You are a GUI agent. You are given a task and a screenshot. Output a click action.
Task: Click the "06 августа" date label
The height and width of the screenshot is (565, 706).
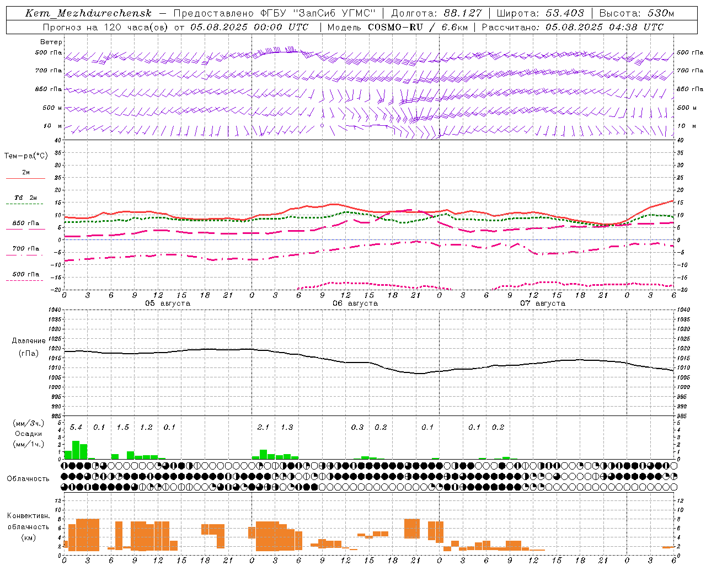355,303
